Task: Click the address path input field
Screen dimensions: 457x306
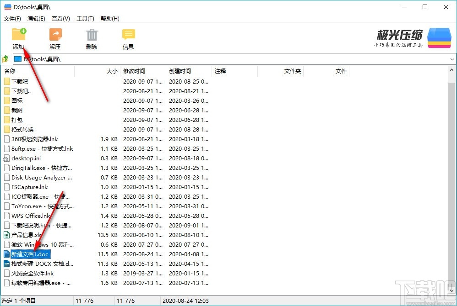Action: click(x=234, y=59)
